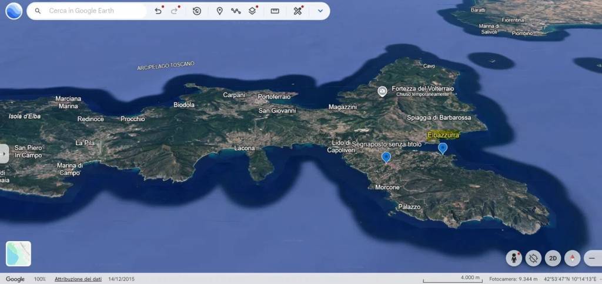Open the map style thumbnail

18,253
